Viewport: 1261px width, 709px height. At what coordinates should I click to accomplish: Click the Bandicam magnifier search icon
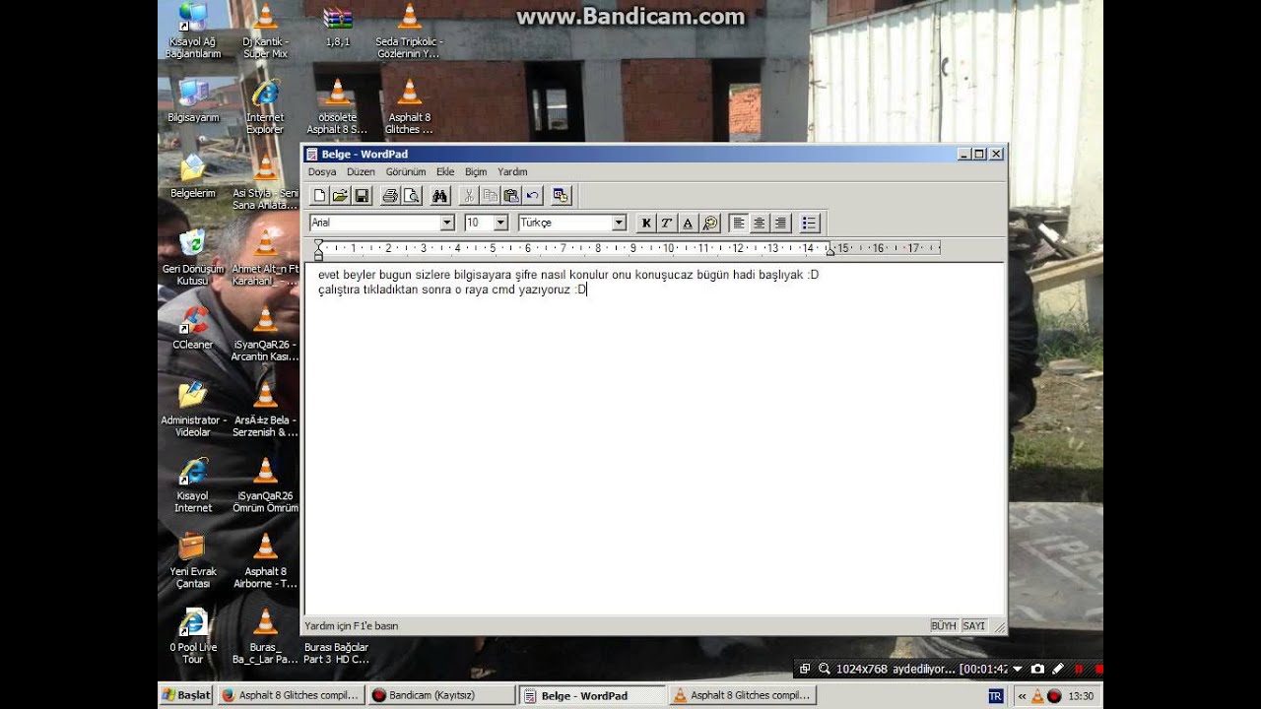824,669
